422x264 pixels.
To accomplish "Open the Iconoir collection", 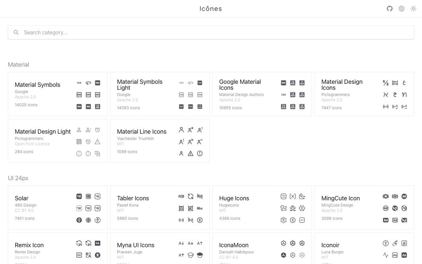I will coord(364,248).
